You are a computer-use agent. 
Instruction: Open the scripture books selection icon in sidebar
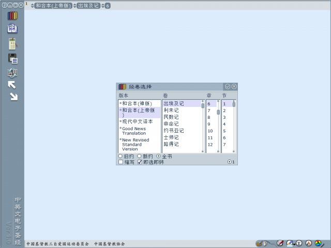[12, 16]
